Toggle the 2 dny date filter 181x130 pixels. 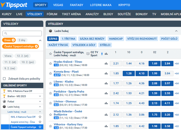(x=22, y=40)
